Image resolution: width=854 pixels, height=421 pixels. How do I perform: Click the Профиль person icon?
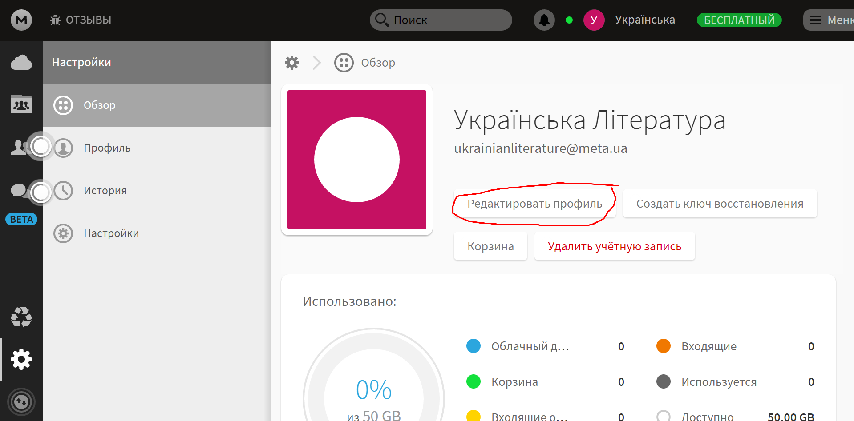[x=63, y=148]
